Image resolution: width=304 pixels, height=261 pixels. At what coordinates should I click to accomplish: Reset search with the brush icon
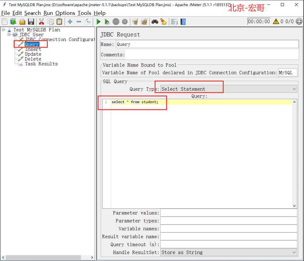click(x=164, y=22)
